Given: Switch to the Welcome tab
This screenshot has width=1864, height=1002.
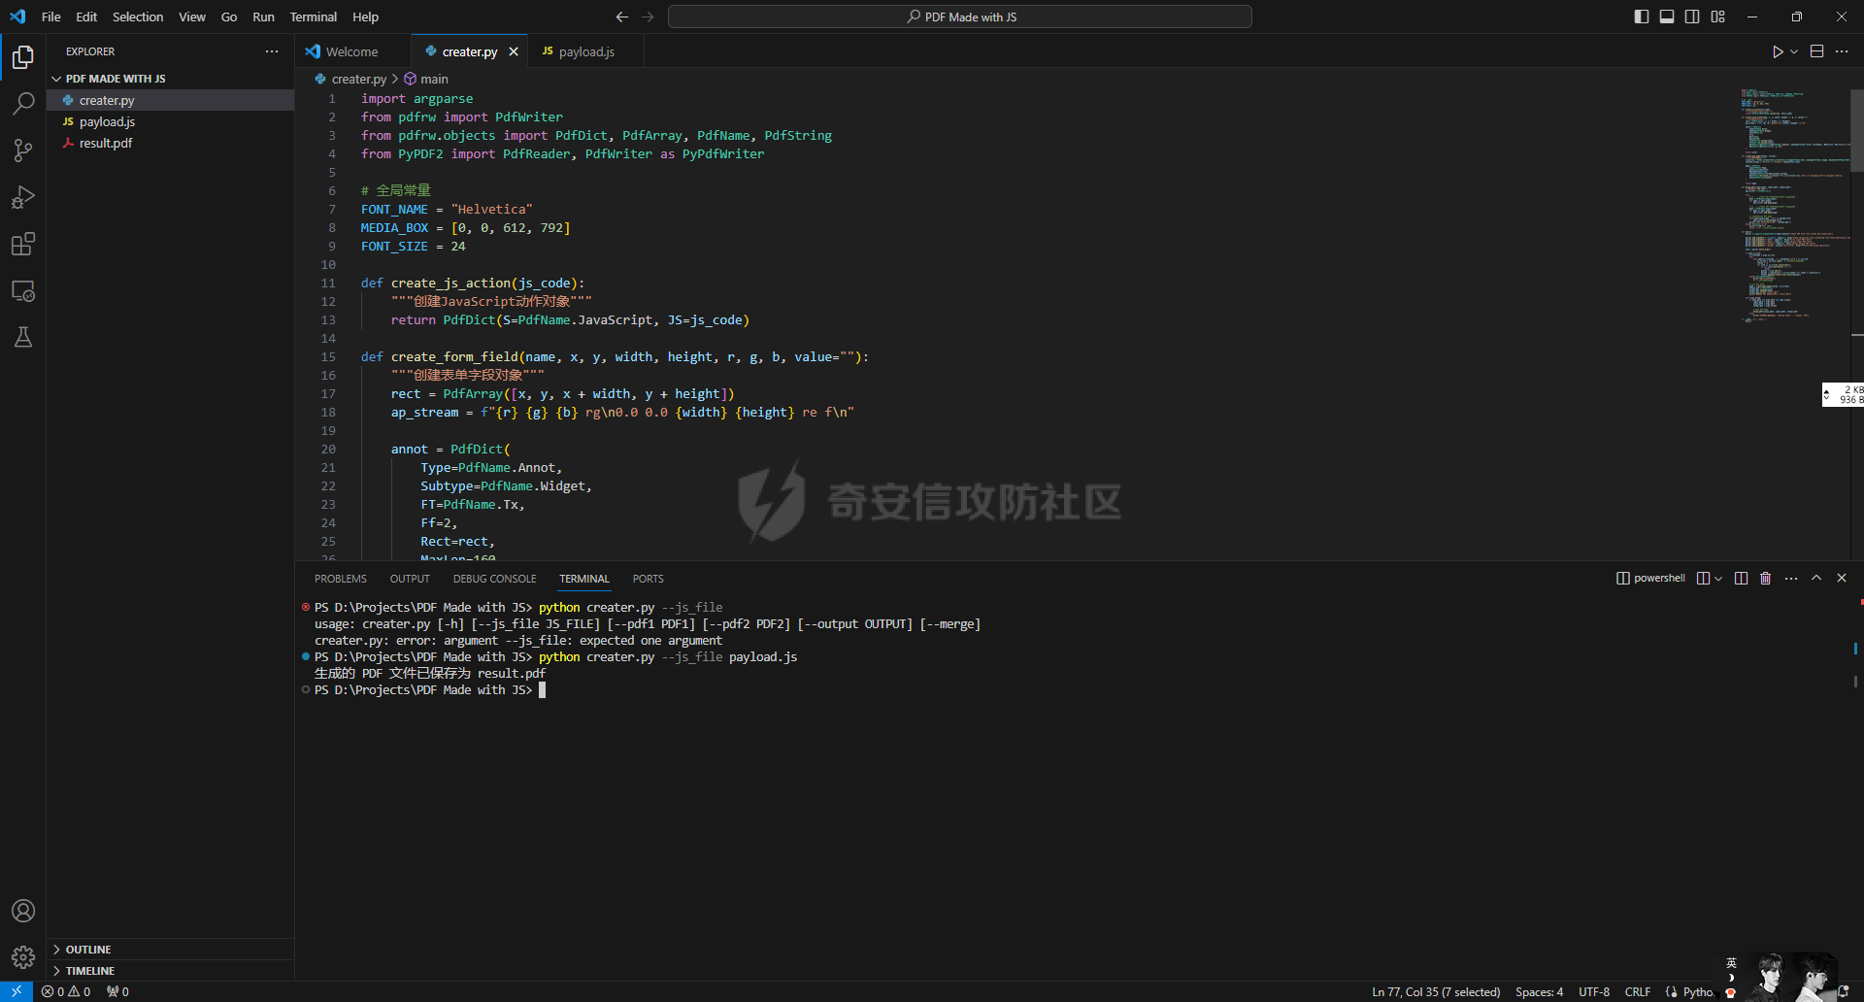Looking at the screenshot, I should [353, 51].
